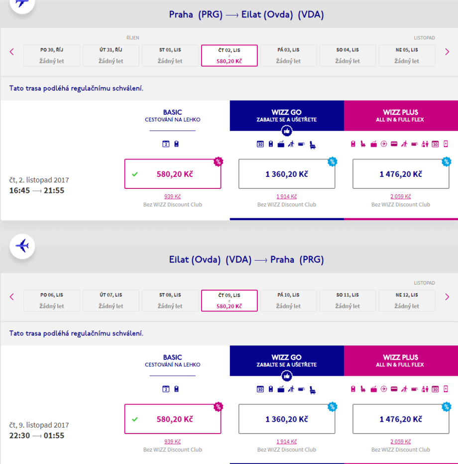Select outbound WIZZ GO fare 1 360,20 Kč
The width and height of the screenshot is (458, 464).
point(287,174)
